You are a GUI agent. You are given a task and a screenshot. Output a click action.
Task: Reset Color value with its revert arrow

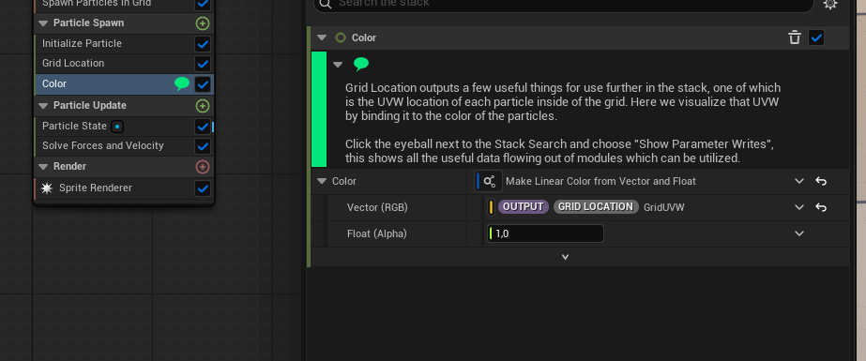point(821,181)
